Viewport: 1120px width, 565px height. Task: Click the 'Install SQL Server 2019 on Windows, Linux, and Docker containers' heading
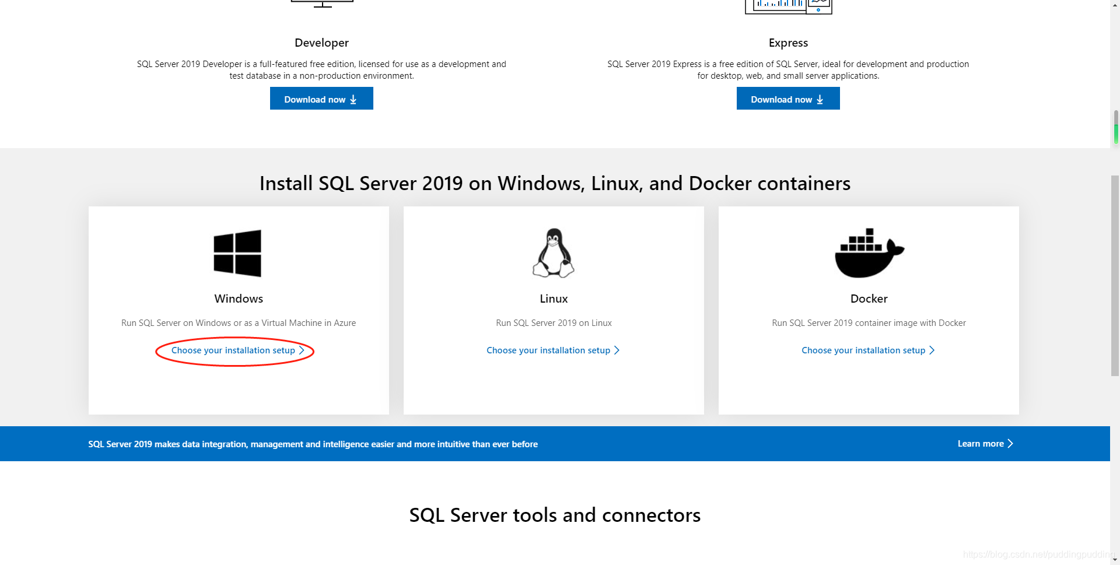pyautogui.click(x=555, y=184)
